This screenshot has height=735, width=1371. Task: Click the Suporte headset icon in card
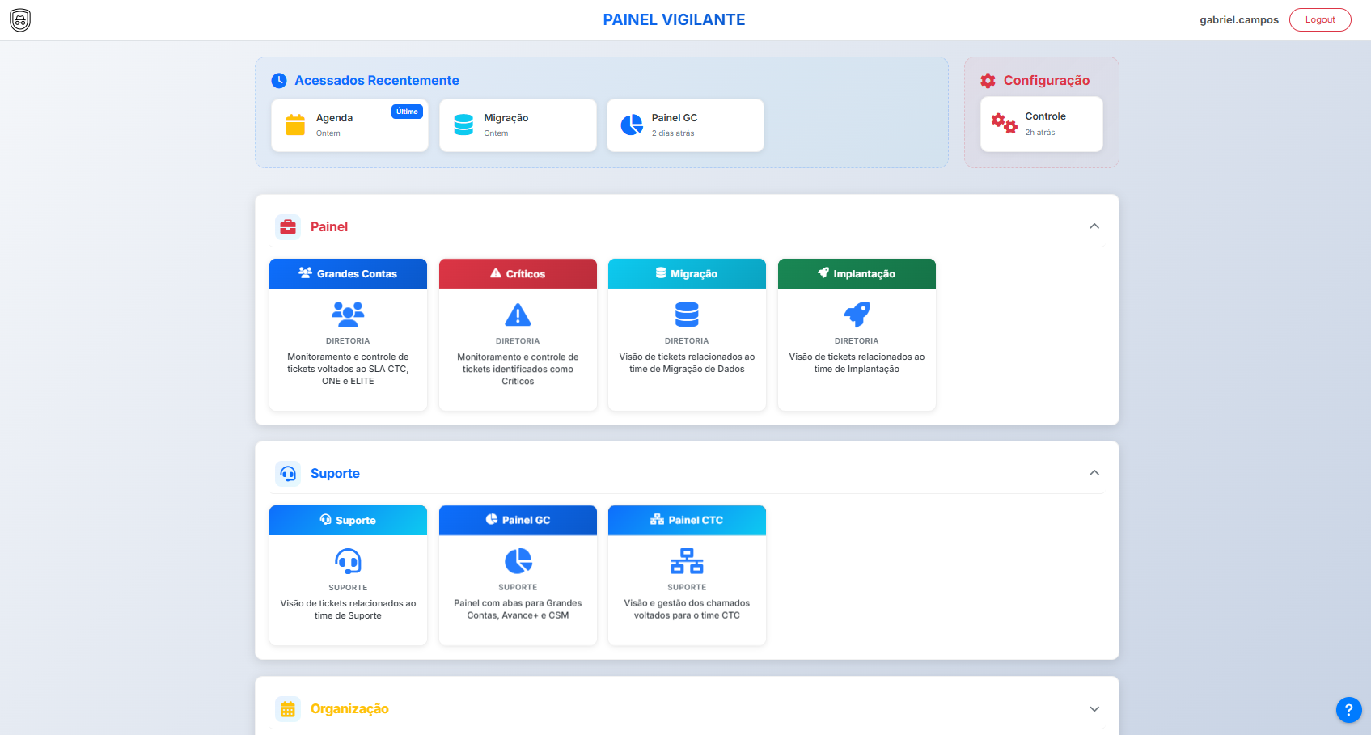pos(348,560)
